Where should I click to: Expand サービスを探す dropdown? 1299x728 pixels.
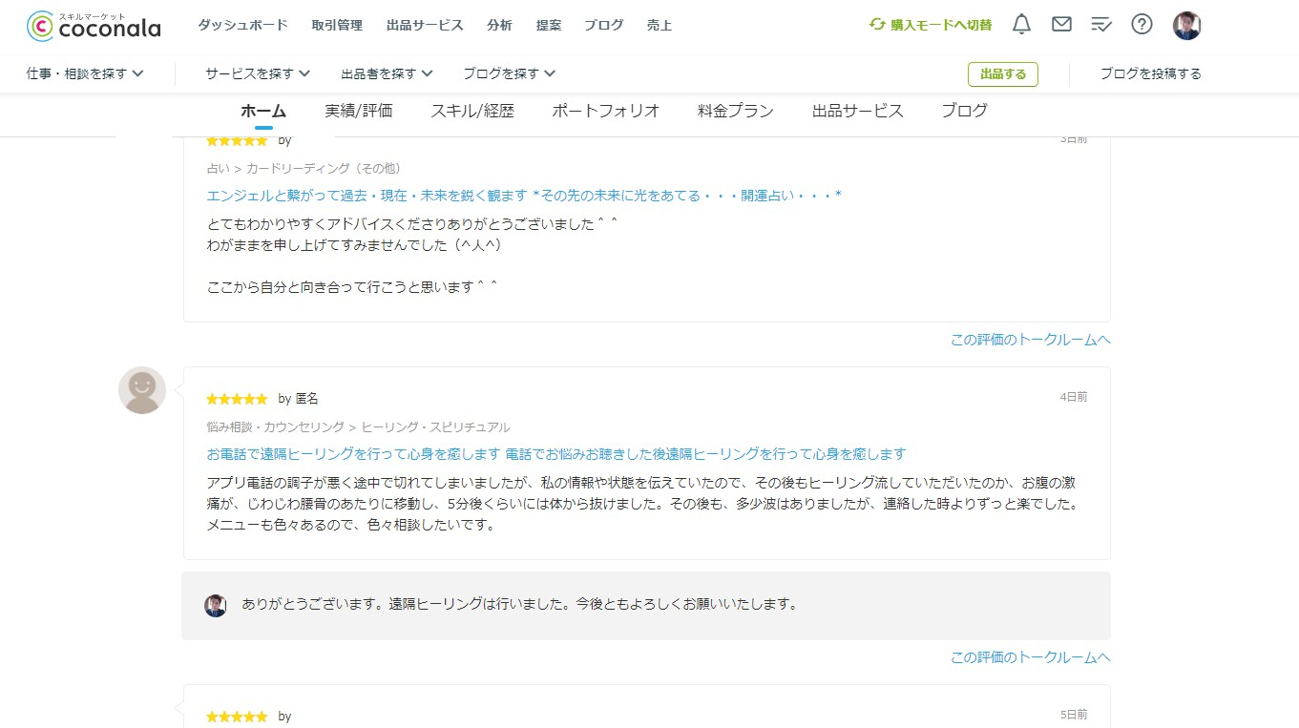(258, 73)
